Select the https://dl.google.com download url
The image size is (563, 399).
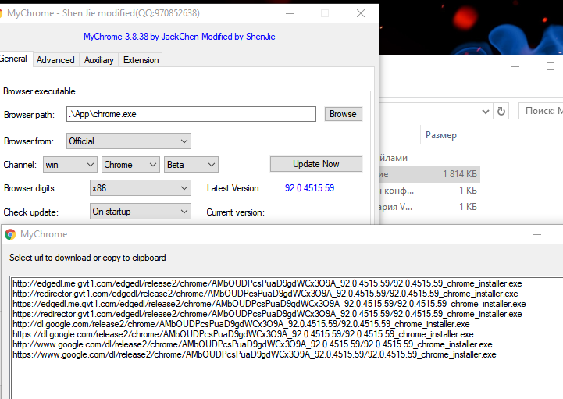(243, 334)
